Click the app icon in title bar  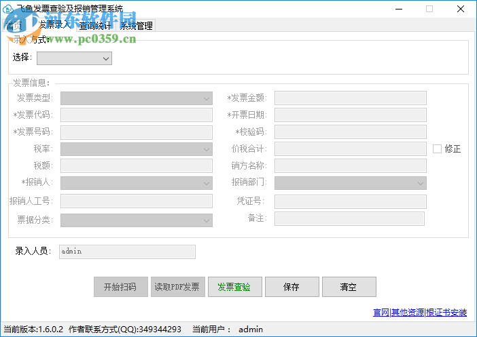pyautogui.click(x=7, y=9)
